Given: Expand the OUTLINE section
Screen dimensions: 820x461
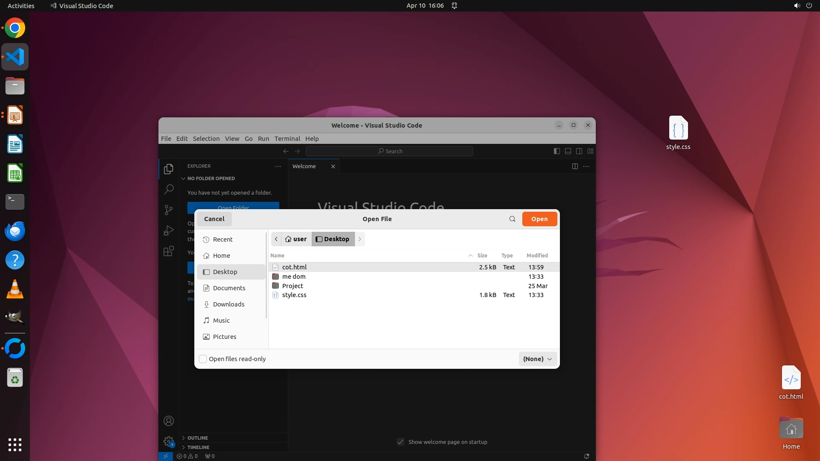Looking at the screenshot, I should [197, 438].
